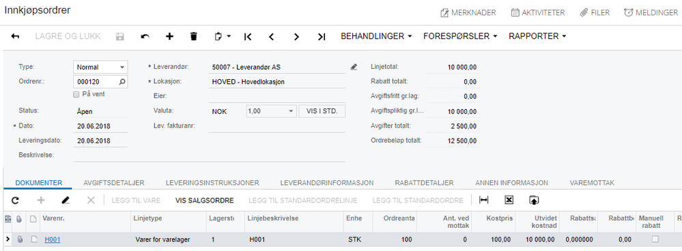This screenshot has width=682, height=251.
Task: Click LEGG TIL VARE button
Action: pos(136,201)
